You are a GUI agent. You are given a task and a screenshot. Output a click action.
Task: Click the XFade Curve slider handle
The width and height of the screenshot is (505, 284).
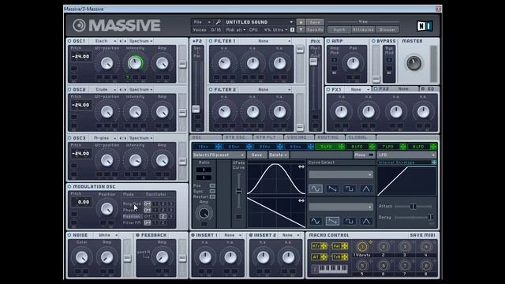[x=238, y=191]
